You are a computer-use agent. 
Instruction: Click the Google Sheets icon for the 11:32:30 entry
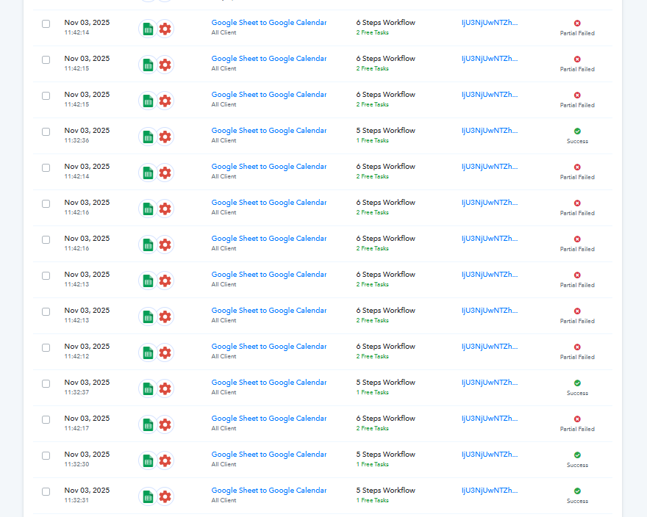tap(148, 461)
